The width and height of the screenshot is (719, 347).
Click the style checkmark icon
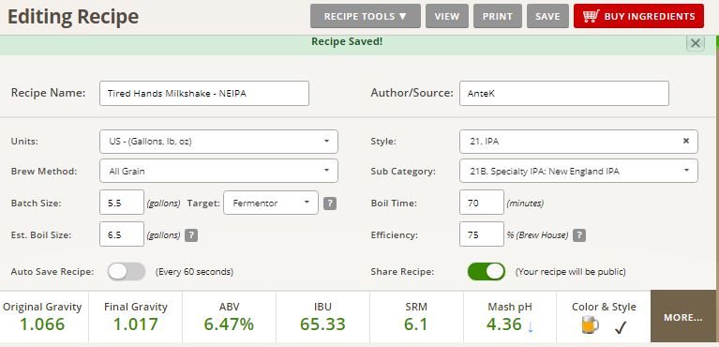click(621, 326)
